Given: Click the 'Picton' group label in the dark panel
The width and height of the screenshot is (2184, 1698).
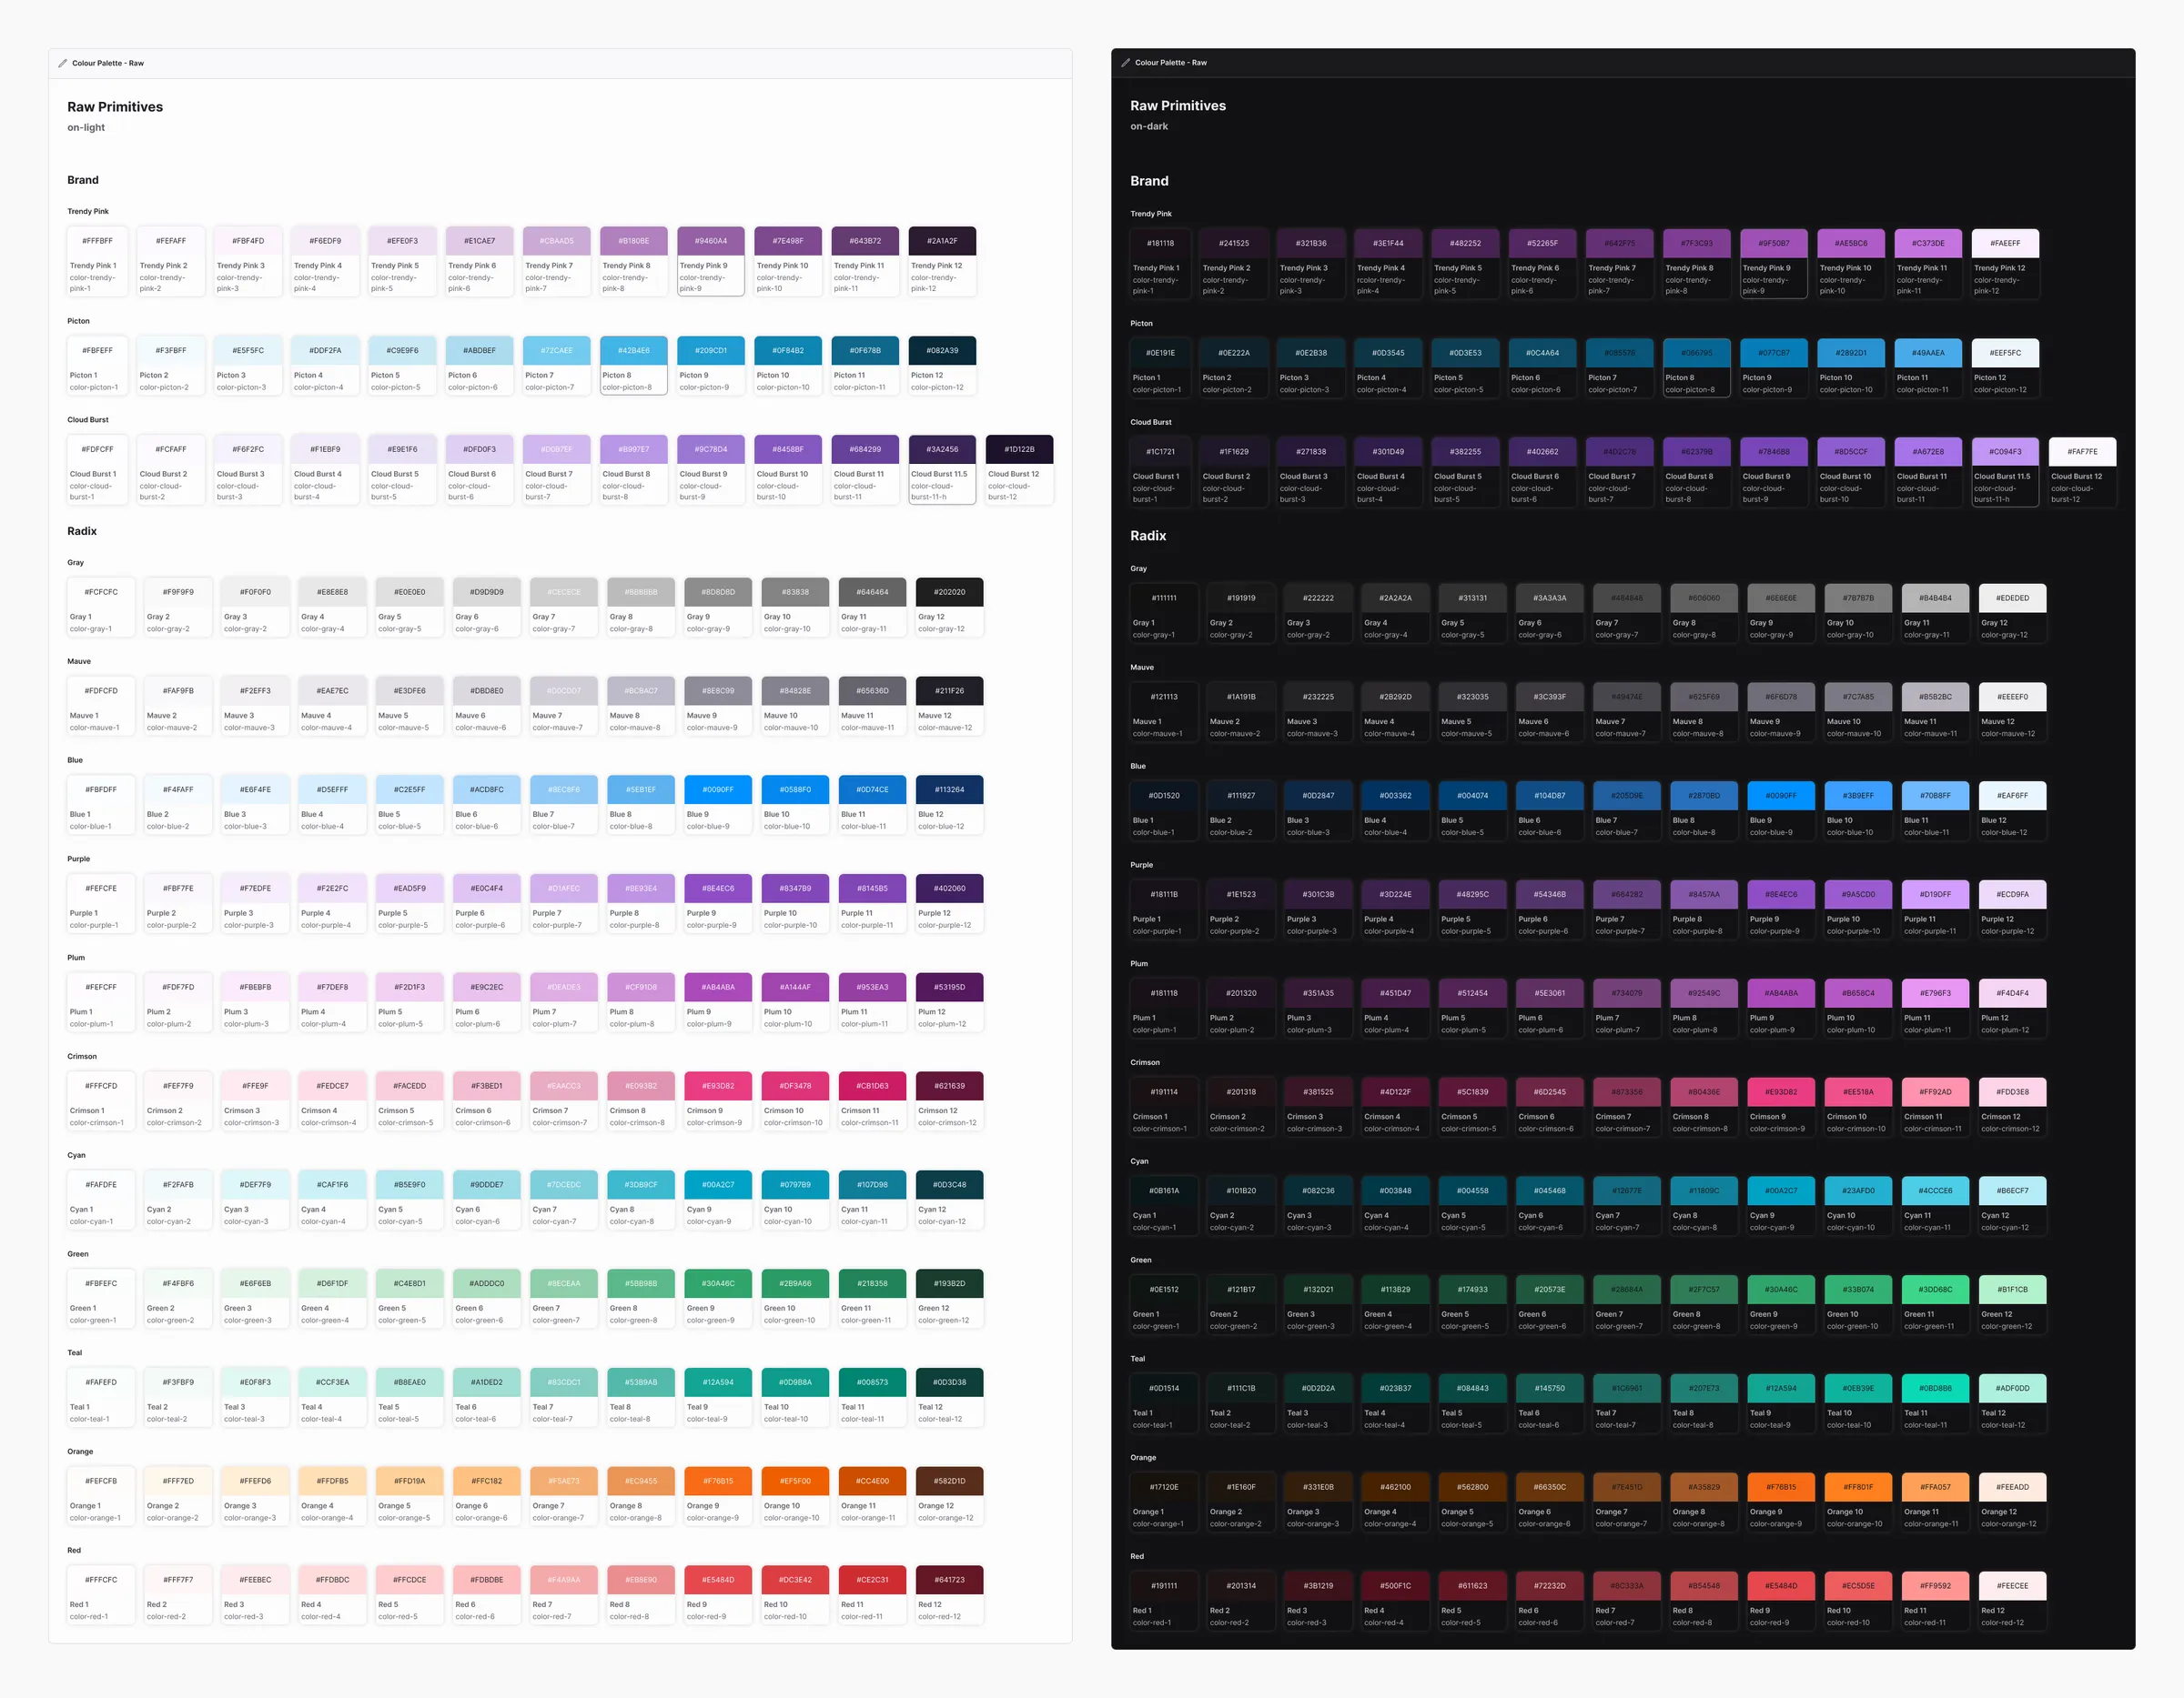Looking at the screenshot, I should pos(1141,324).
